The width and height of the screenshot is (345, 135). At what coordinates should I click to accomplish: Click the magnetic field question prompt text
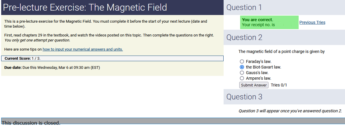click(281, 51)
